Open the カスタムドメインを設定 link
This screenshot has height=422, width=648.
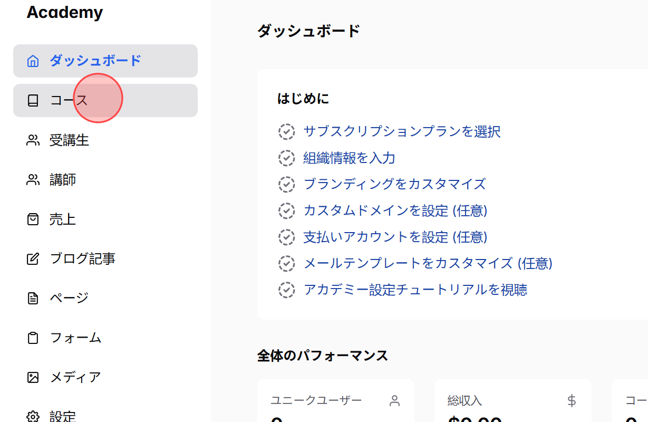pos(395,210)
